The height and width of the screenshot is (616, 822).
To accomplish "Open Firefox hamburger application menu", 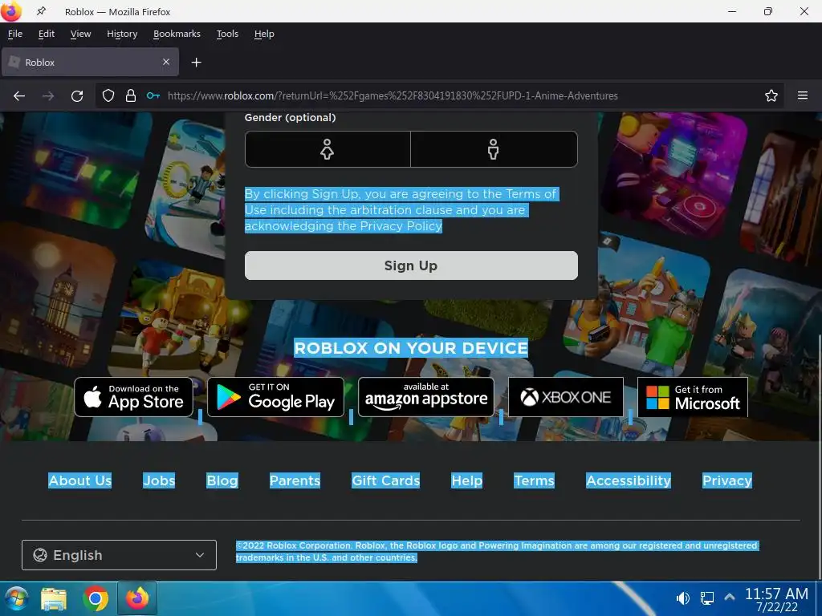I will 803,95.
